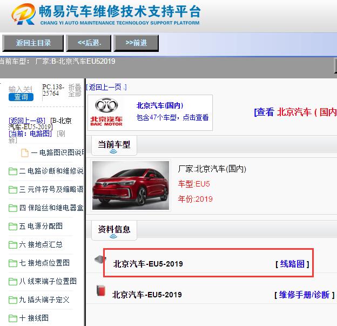
Task: Click folder icon for 八 线束端子位置图
Action: tap(13, 282)
